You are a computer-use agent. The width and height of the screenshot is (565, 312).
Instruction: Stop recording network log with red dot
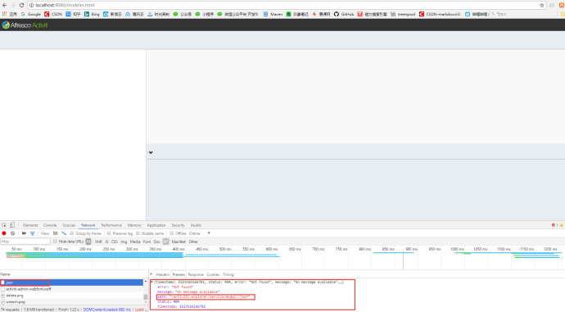click(4, 233)
